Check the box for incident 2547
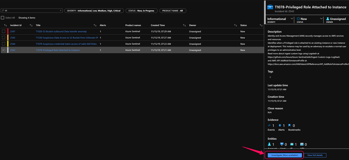349x160 pixels. tap(3, 31)
